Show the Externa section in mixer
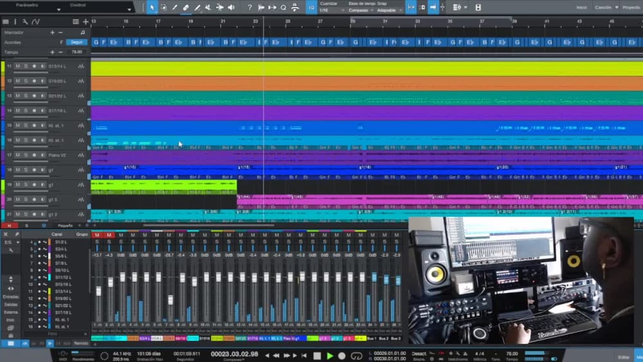 [x=11, y=312]
